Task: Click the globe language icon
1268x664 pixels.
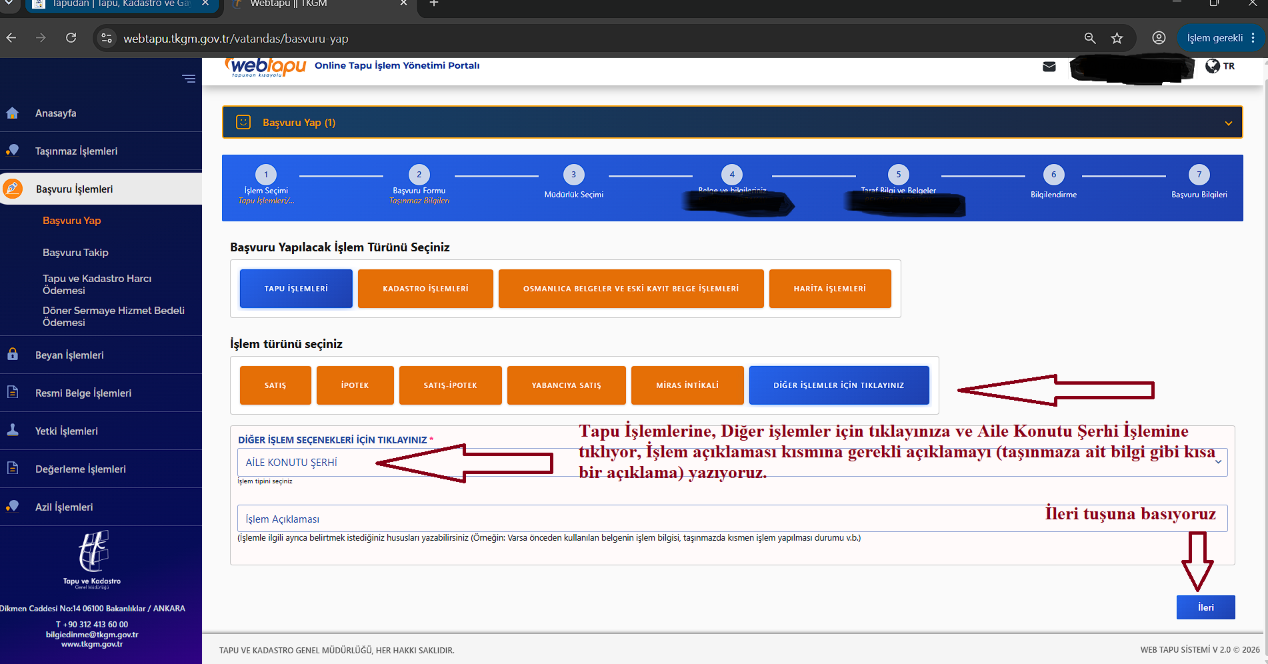Action: coord(1213,66)
